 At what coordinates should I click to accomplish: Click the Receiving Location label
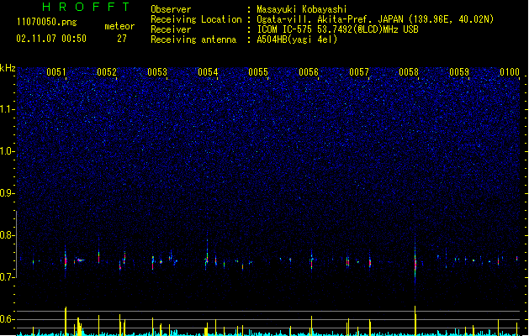[196, 19]
